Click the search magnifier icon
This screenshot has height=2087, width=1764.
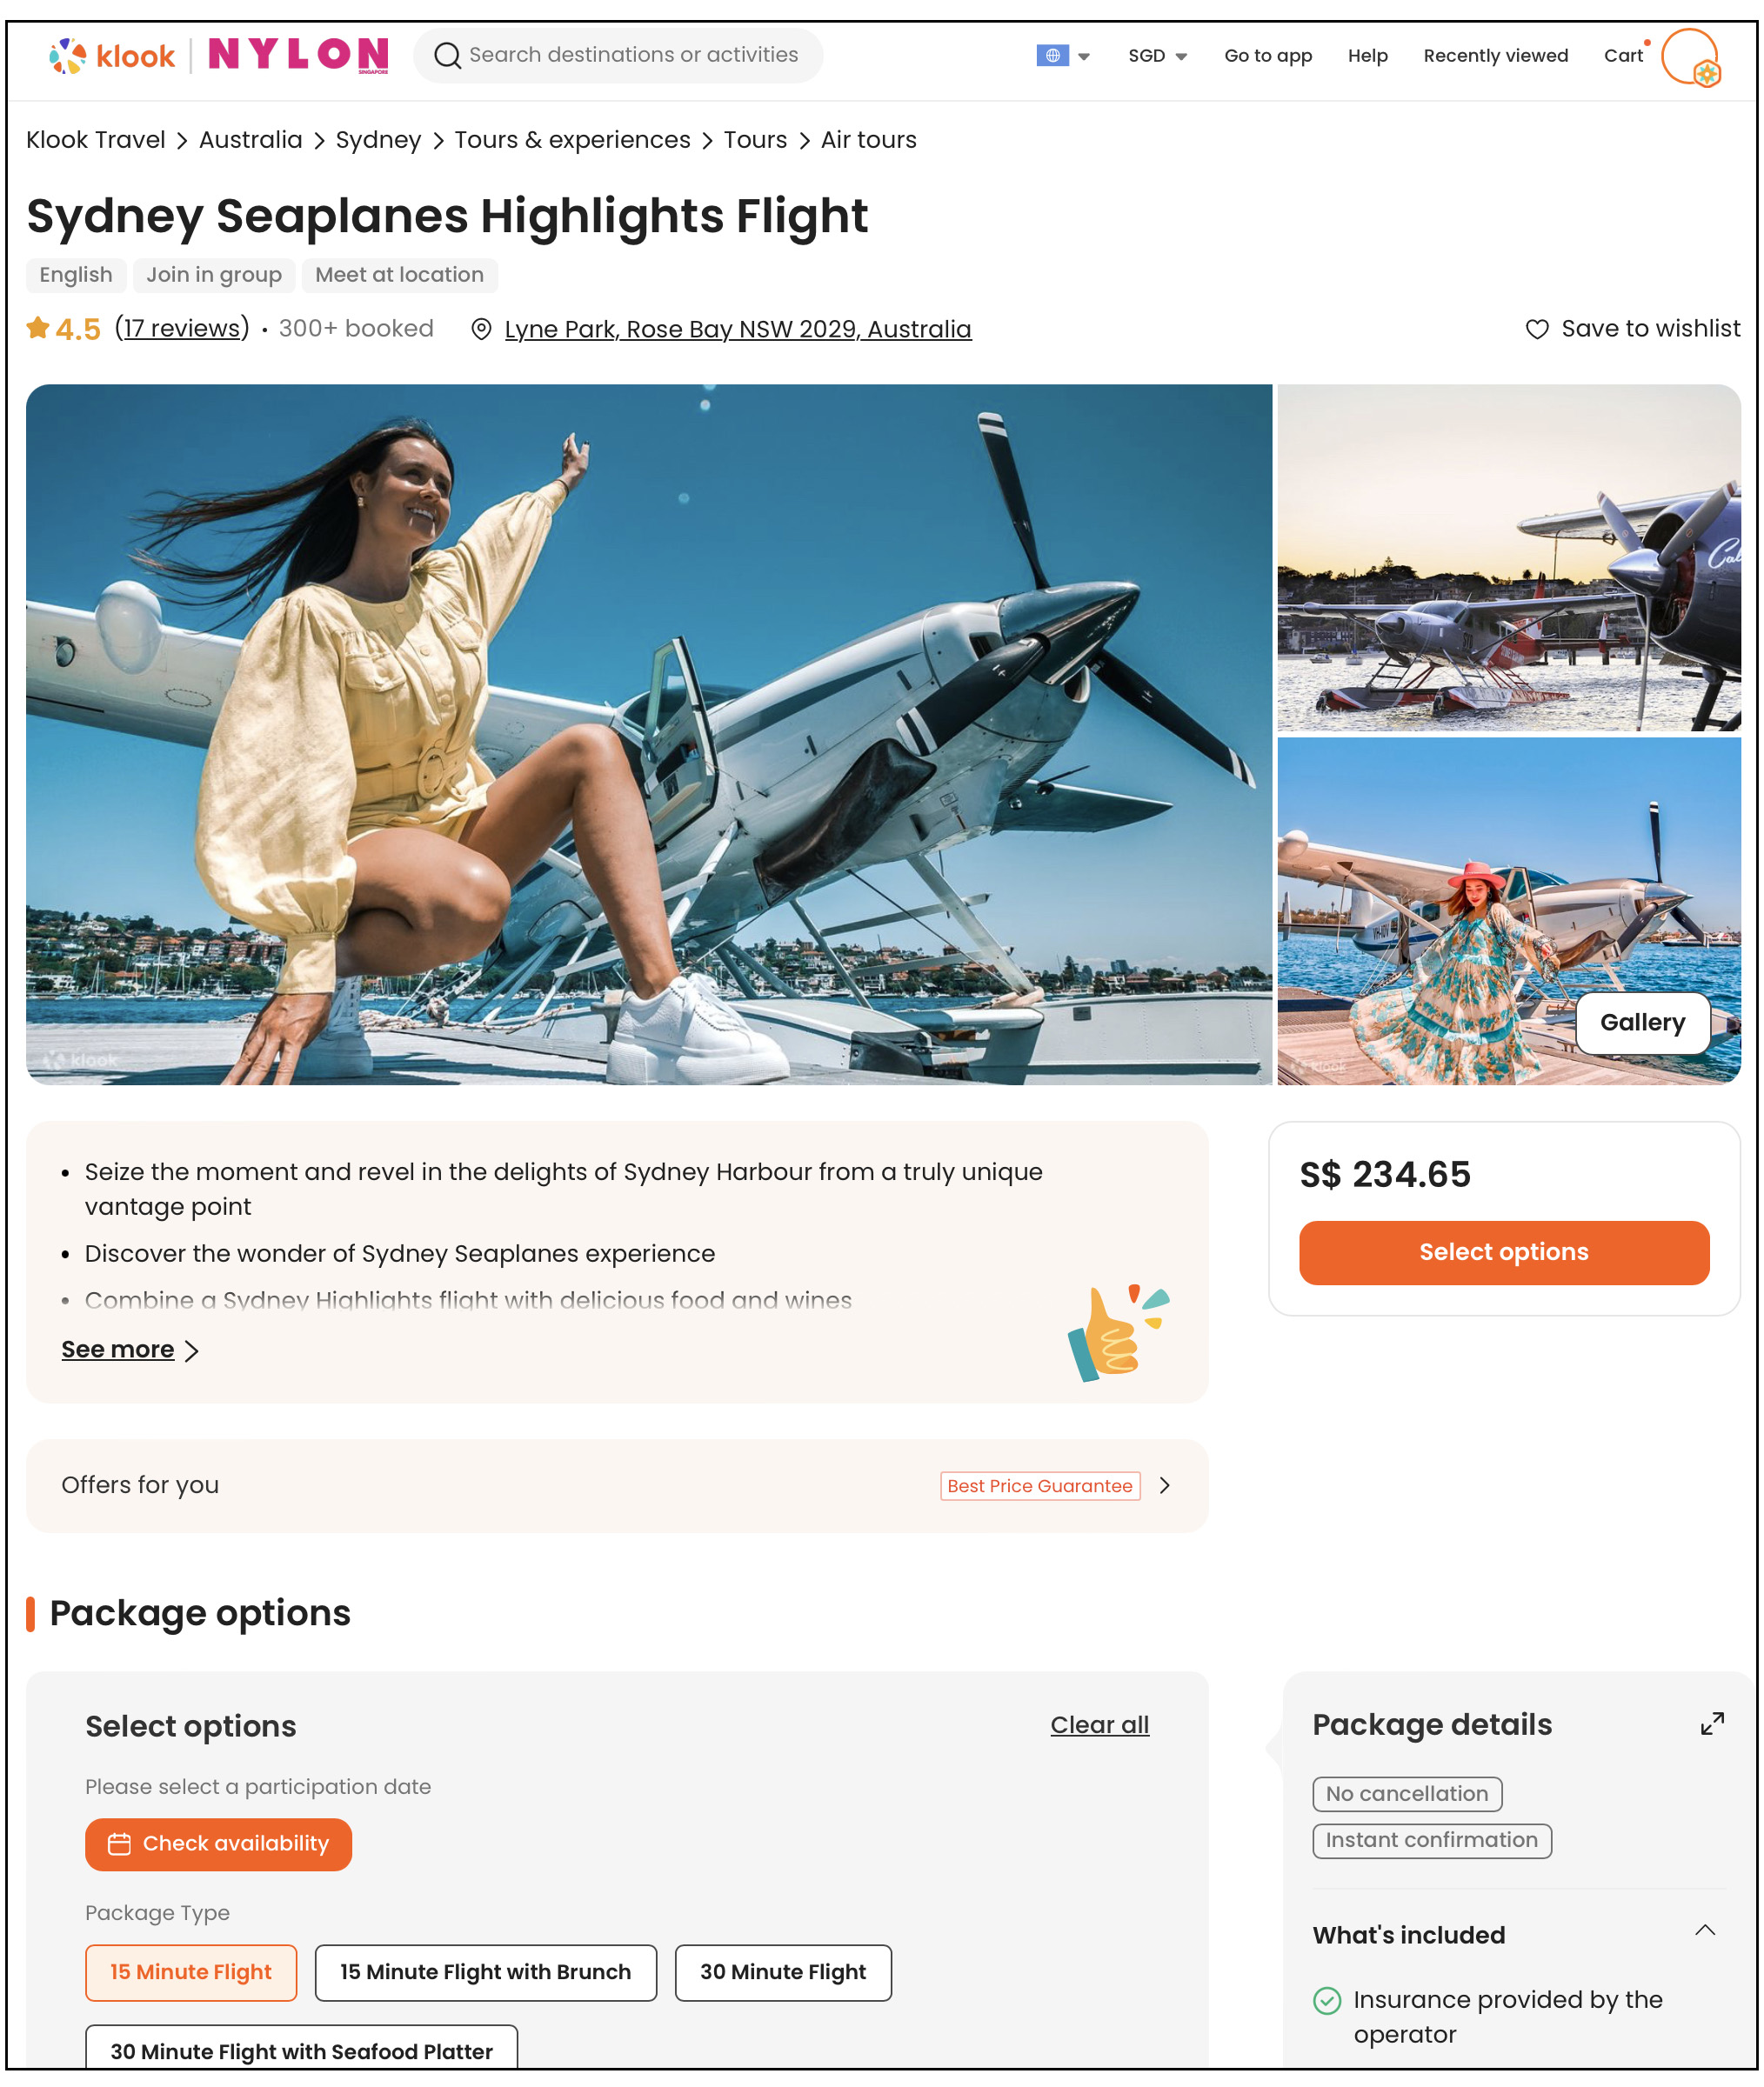click(447, 55)
